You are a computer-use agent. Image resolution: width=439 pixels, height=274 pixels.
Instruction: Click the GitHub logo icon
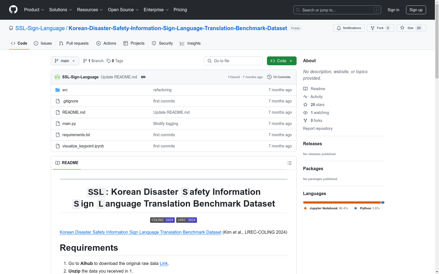(x=13, y=10)
